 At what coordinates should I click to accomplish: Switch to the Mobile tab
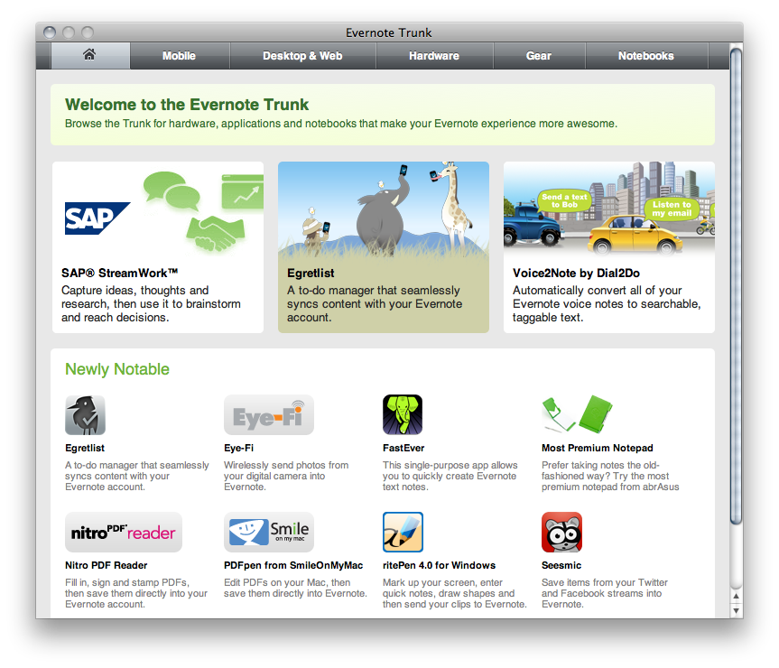(180, 56)
